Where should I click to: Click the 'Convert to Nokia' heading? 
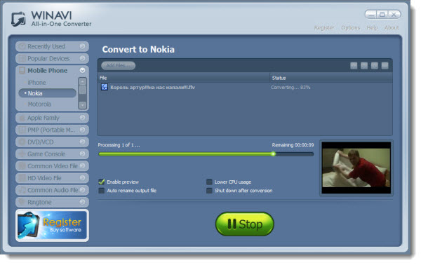[138, 49]
